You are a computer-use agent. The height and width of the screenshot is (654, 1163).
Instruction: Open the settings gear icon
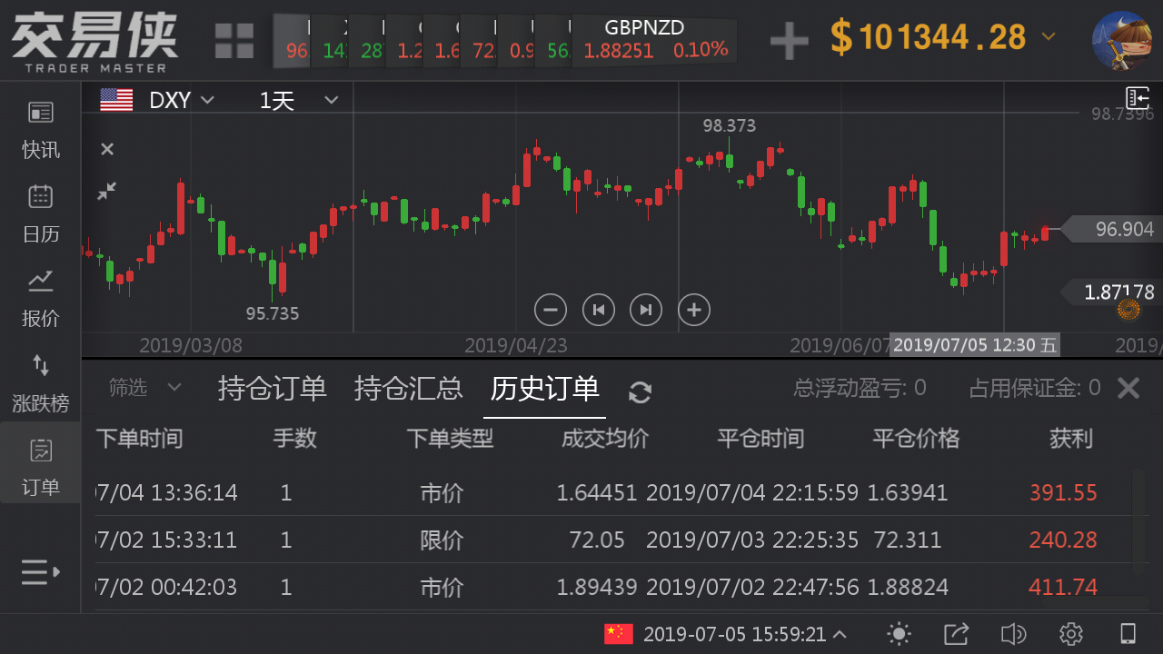tap(1070, 633)
